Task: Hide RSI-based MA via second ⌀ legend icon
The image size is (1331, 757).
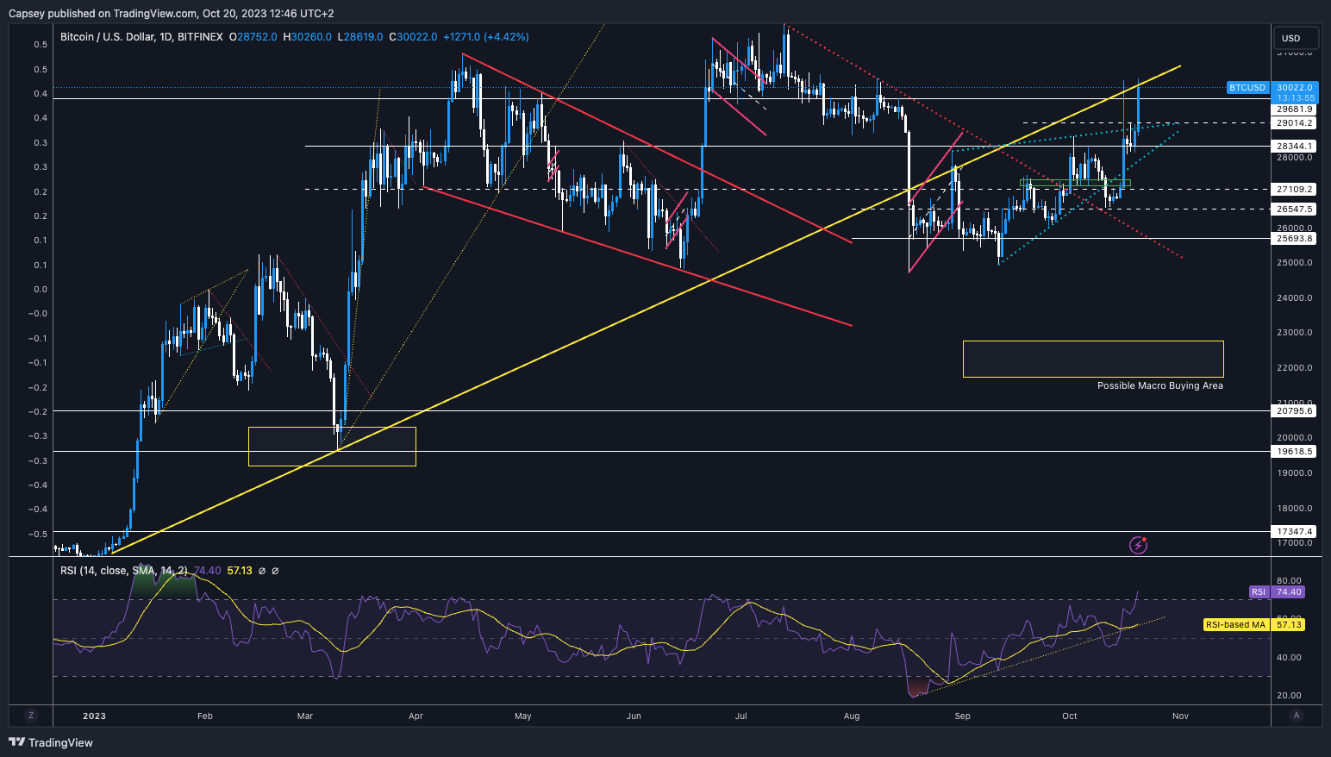Action: tap(274, 570)
